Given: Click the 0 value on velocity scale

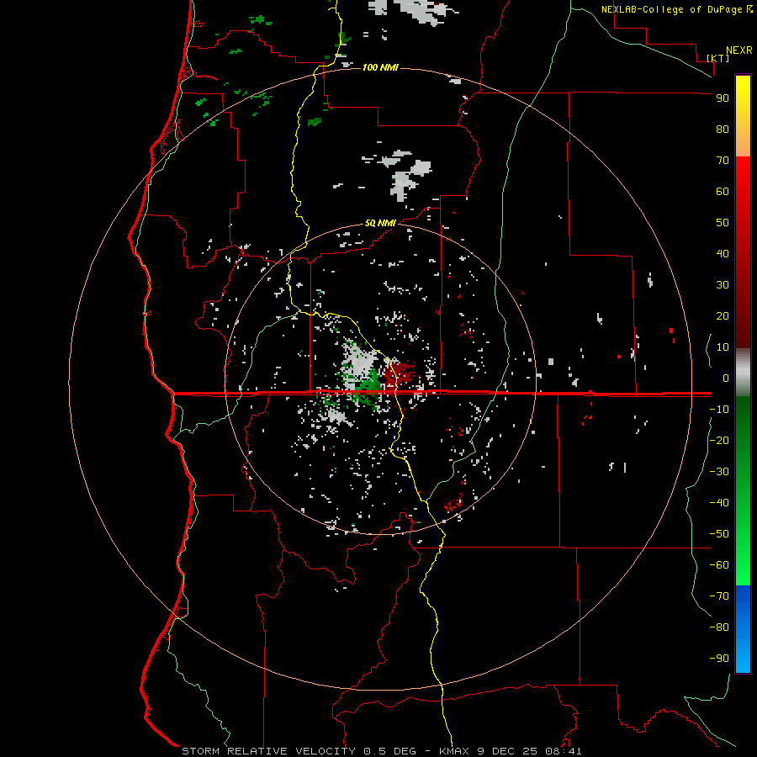Looking at the screenshot, I should point(726,378).
